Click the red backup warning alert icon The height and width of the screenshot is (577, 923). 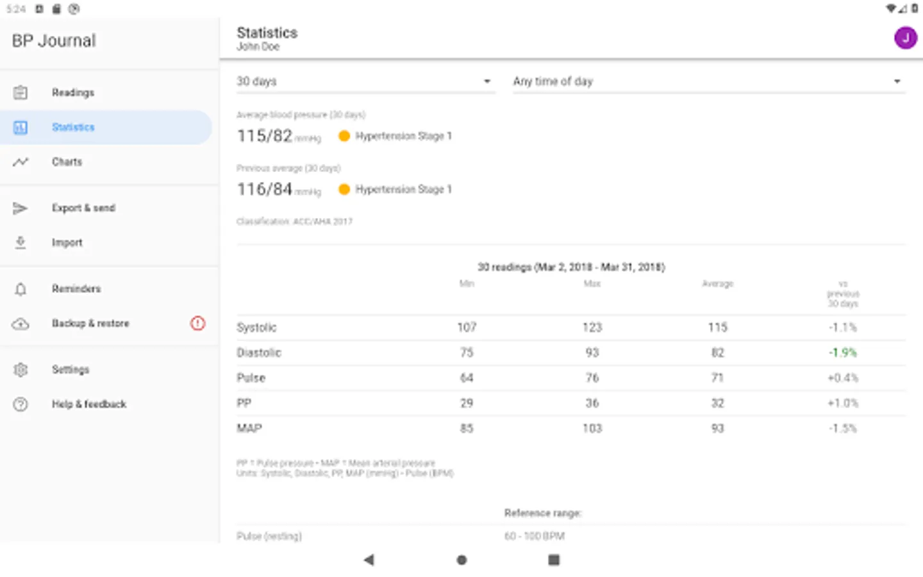click(x=197, y=324)
